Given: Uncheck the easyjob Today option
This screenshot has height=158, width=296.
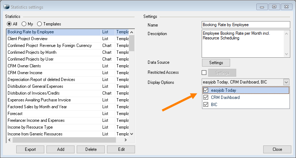Looking at the screenshot, I should (x=206, y=90).
